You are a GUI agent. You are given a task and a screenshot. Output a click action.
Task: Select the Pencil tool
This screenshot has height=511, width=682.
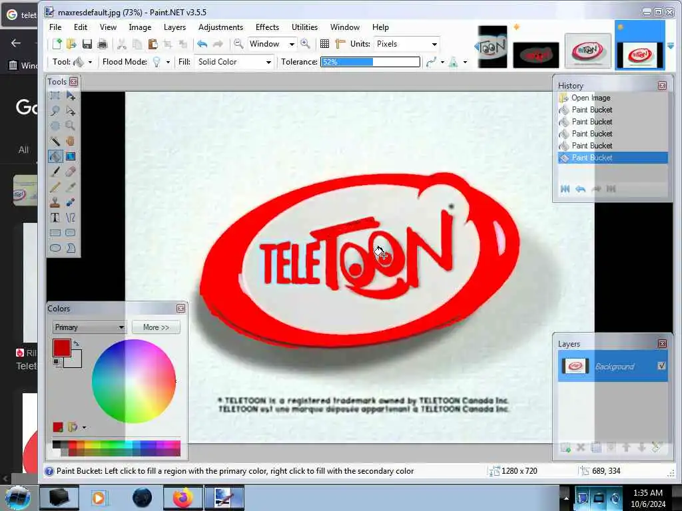click(55, 187)
